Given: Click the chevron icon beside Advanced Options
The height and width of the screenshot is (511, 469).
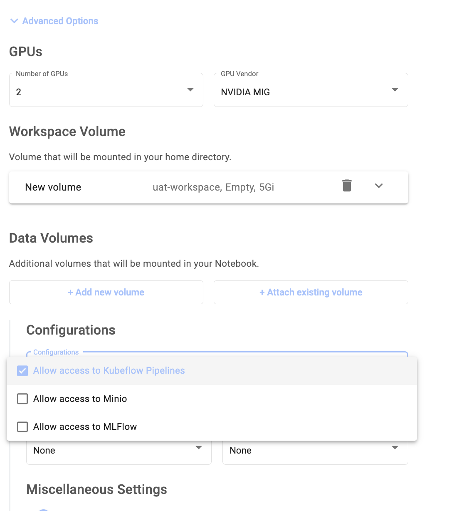Looking at the screenshot, I should [14, 21].
